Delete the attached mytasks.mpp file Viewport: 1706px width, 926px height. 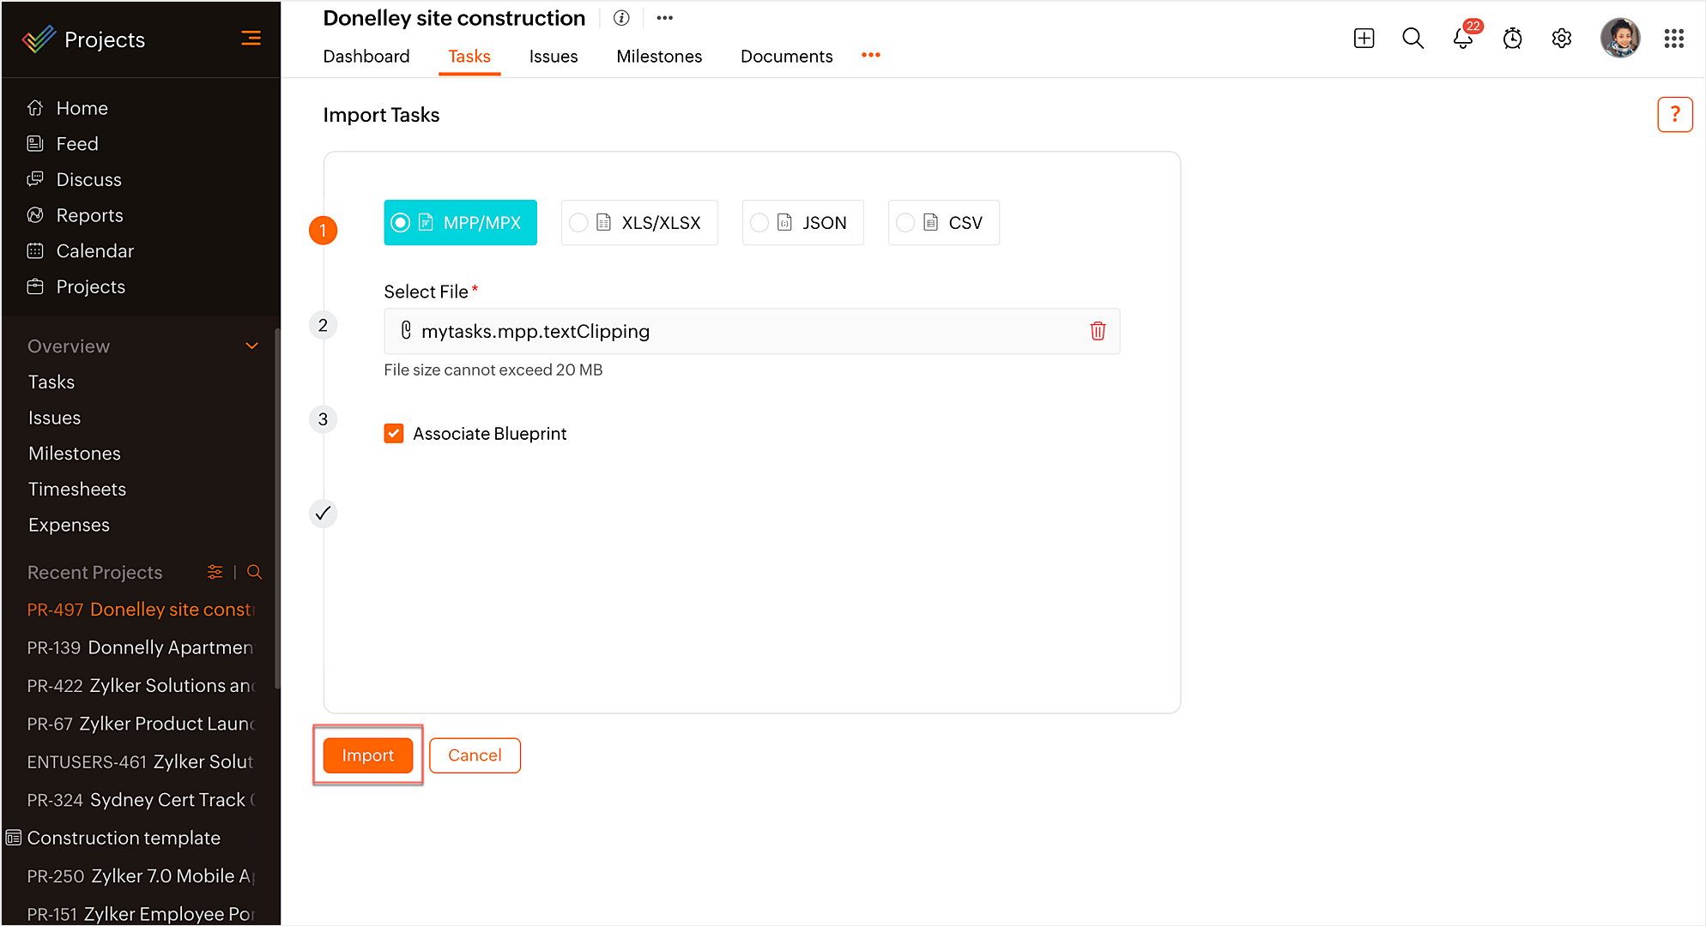[x=1098, y=331]
